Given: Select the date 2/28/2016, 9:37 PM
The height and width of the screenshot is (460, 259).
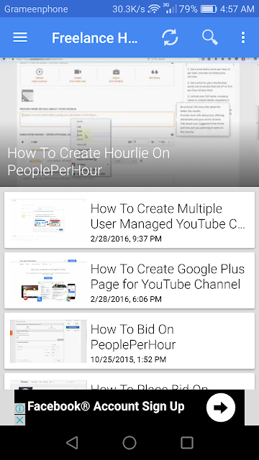Looking at the screenshot, I should [x=126, y=239].
